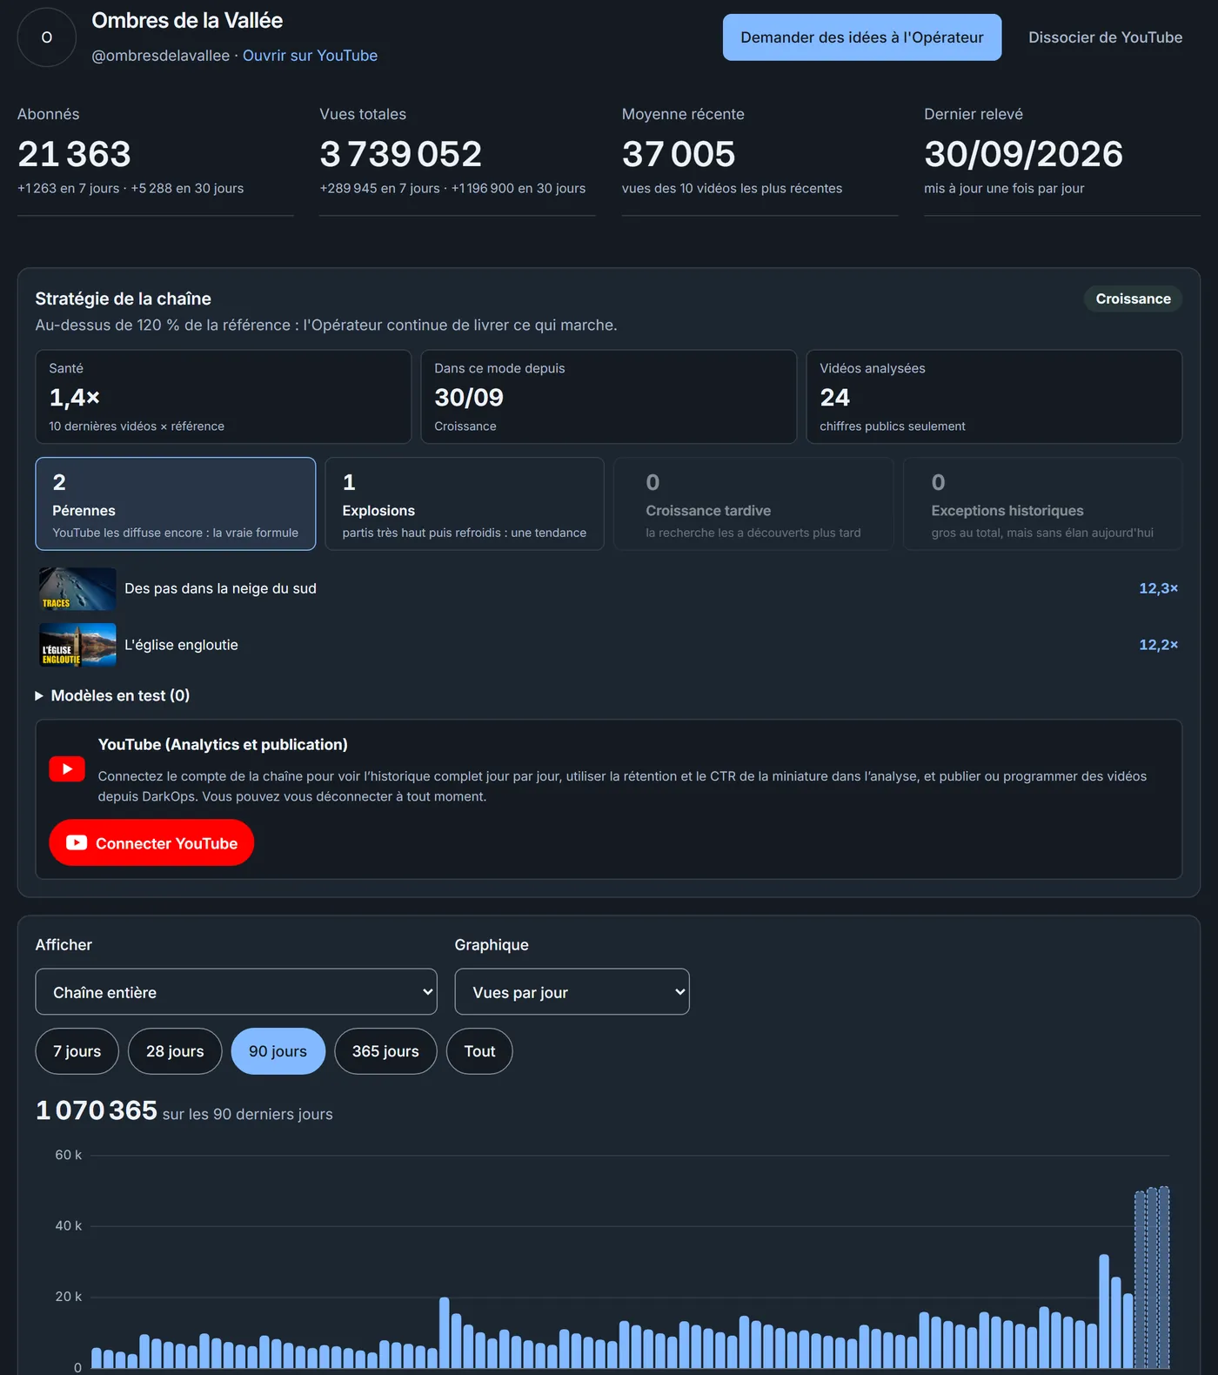Image resolution: width=1218 pixels, height=1375 pixels.
Task: Click the tallest dashed bar at chart's right end
Action: (1164, 1278)
